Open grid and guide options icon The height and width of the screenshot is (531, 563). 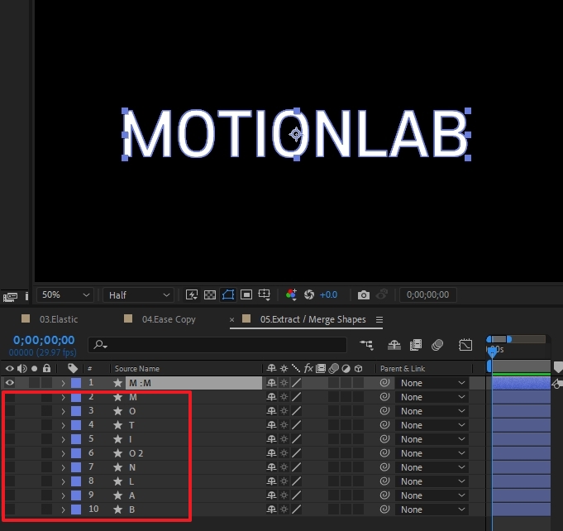coord(265,295)
